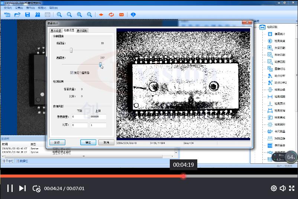Select 像素统计 tool in the right panel
This screenshot has height=199, width=298.
(x=276, y=34)
